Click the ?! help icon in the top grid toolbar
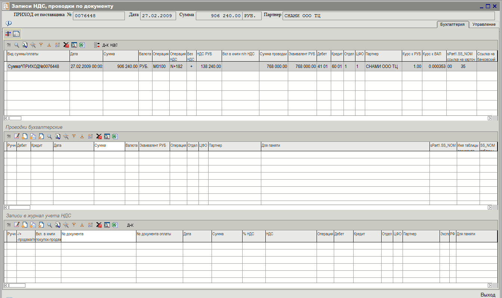502x298 pixels. [x=9, y=45]
